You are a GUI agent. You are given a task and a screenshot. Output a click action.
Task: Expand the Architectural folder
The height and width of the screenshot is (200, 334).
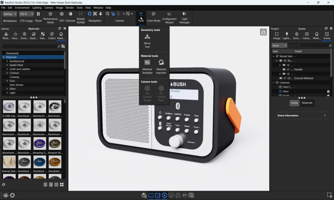pyautogui.click(x=7, y=61)
